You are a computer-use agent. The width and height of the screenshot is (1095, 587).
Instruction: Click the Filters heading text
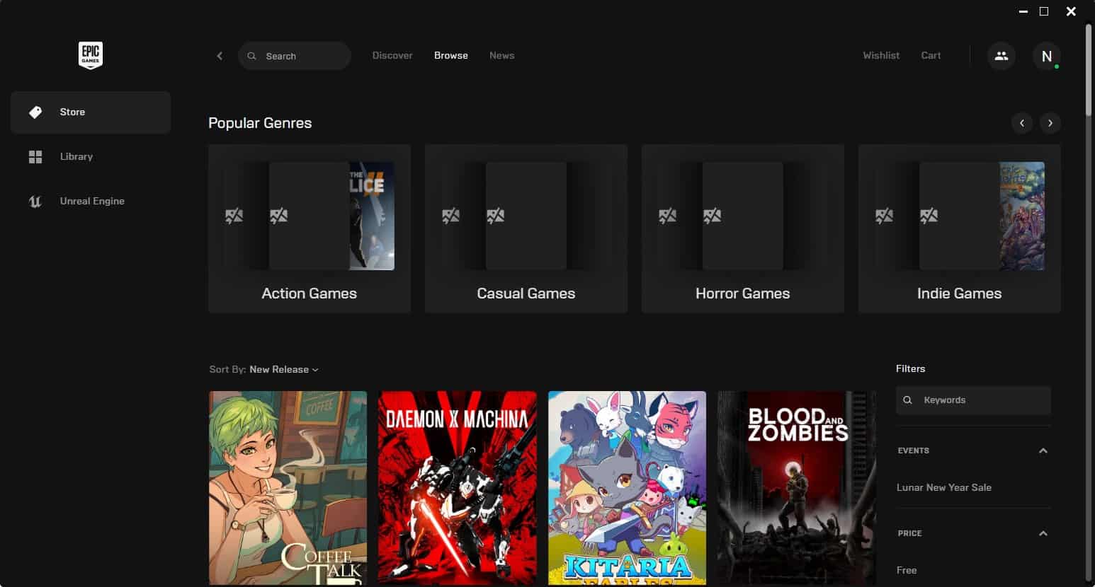[x=911, y=368]
